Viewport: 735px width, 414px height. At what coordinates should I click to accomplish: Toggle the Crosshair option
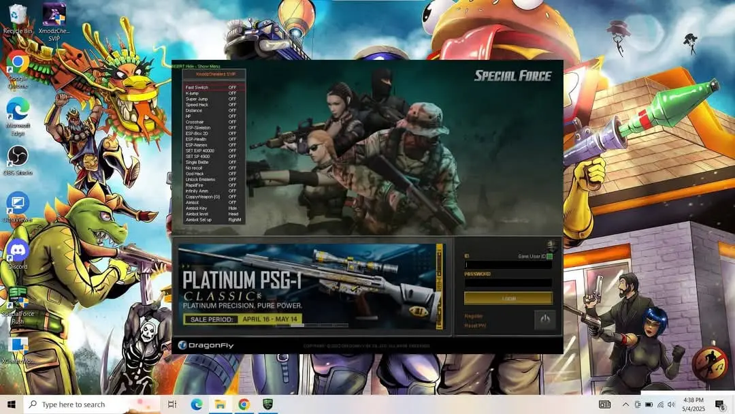coord(214,122)
